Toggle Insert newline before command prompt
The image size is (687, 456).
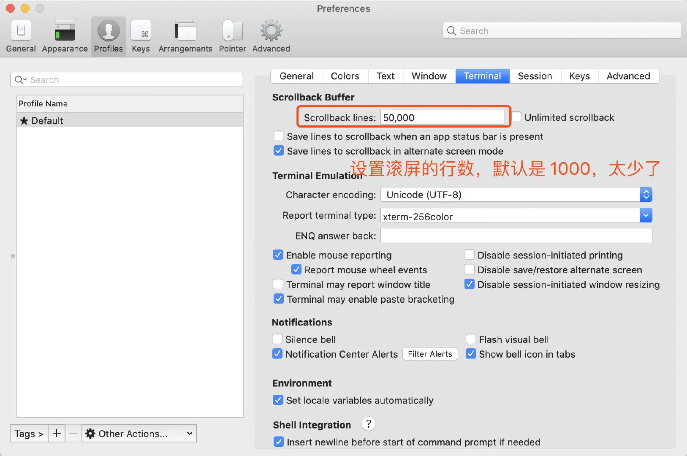[278, 442]
